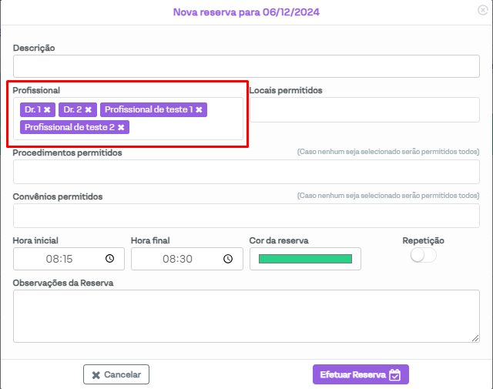Remove Profissional de teste 2 tag
This screenshot has width=493, height=389.
(x=121, y=127)
